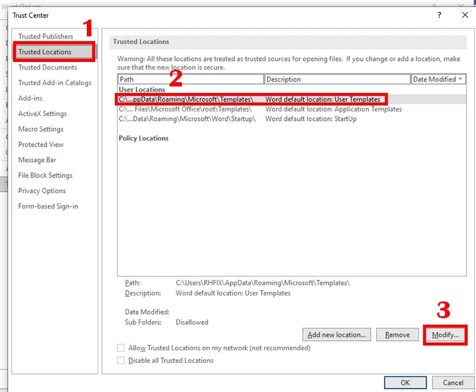Confirm with the OK button
The image size is (476, 392).
[405, 382]
